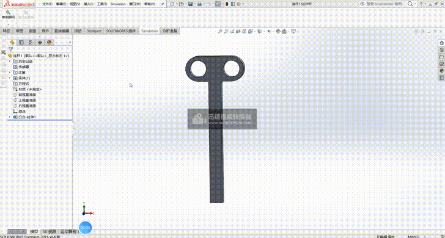Open the Appearances color ball task pane icon
The height and width of the screenshot is (238, 445).
click(x=441, y=71)
